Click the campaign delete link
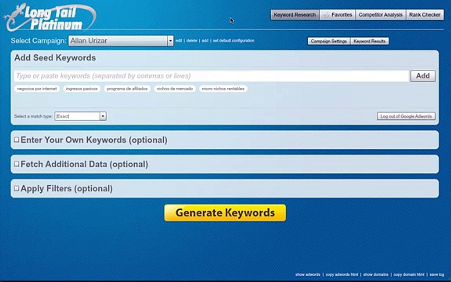 click(191, 41)
